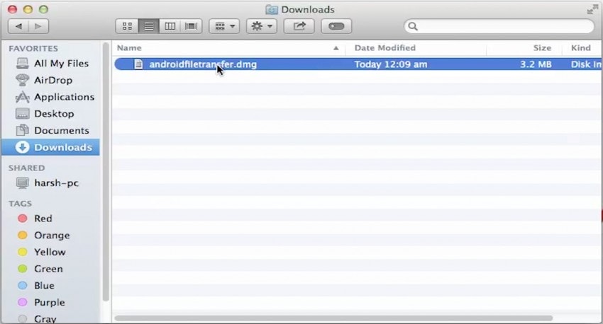
Task: Filter by the Red tag
Action: pyautogui.click(x=52, y=219)
